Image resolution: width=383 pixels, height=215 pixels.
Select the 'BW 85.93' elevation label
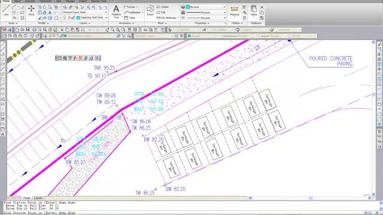click(76, 162)
